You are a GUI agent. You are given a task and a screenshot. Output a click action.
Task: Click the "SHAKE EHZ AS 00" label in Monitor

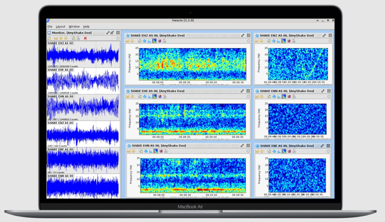60,43
